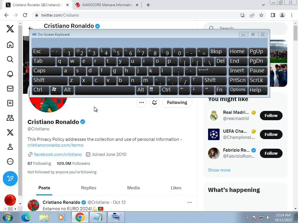
Task: Close the NANOCORE Malware tab
Action: click(x=137, y=5)
